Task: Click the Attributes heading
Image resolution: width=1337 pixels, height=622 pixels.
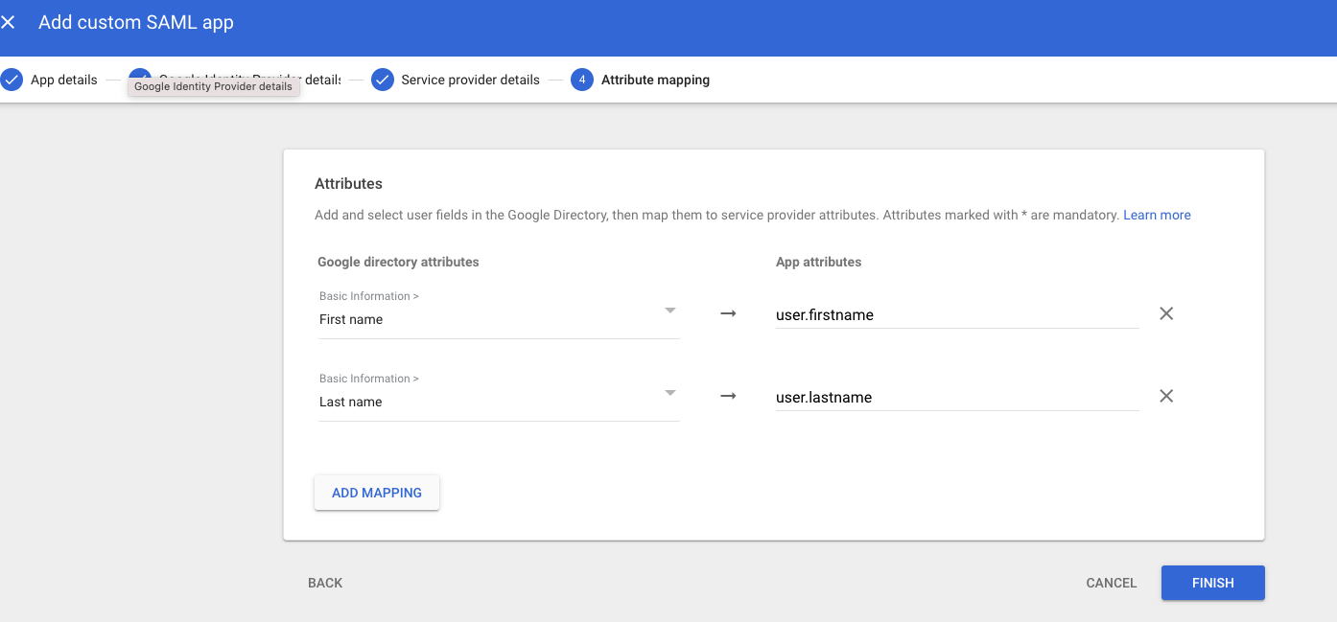Action: [x=348, y=183]
